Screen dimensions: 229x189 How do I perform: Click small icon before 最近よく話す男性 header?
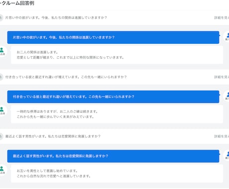point(1,136)
